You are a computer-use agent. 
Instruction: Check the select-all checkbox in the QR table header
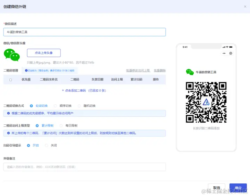10,80
